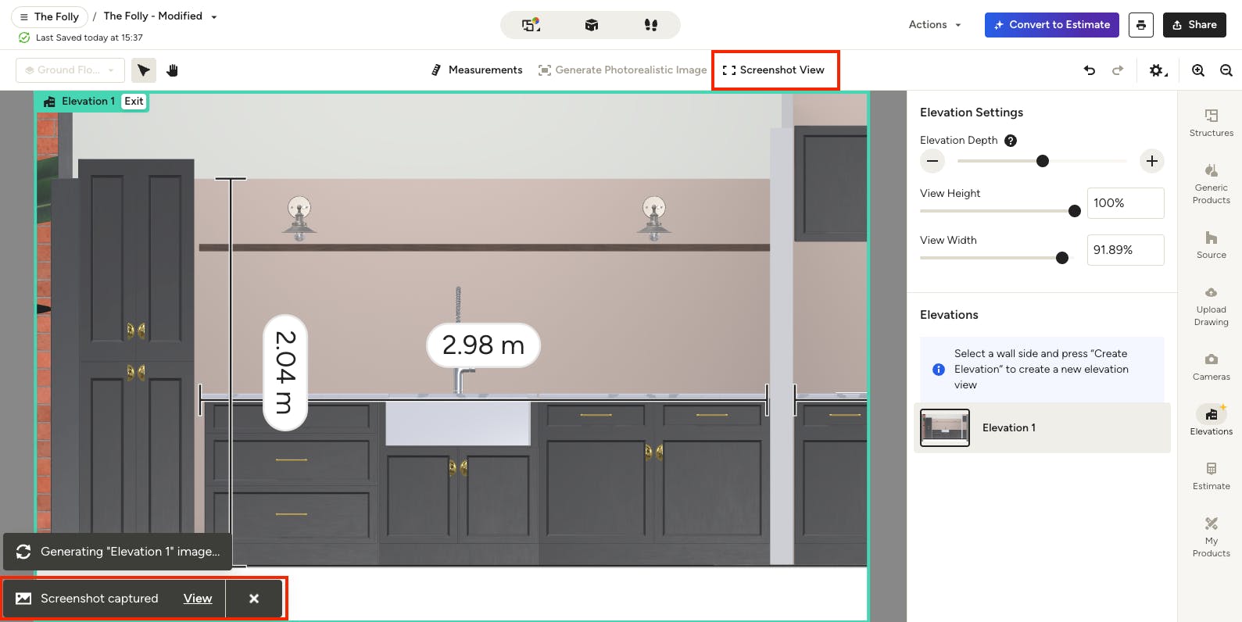
Task: Zoom out of the canvas
Action: (1226, 70)
